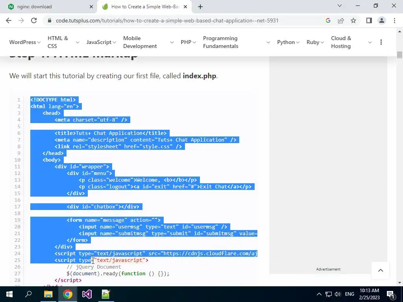This screenshot has height=302, width=403.
Task: Expand WordPress dropdown chevron
Action: 39,42
